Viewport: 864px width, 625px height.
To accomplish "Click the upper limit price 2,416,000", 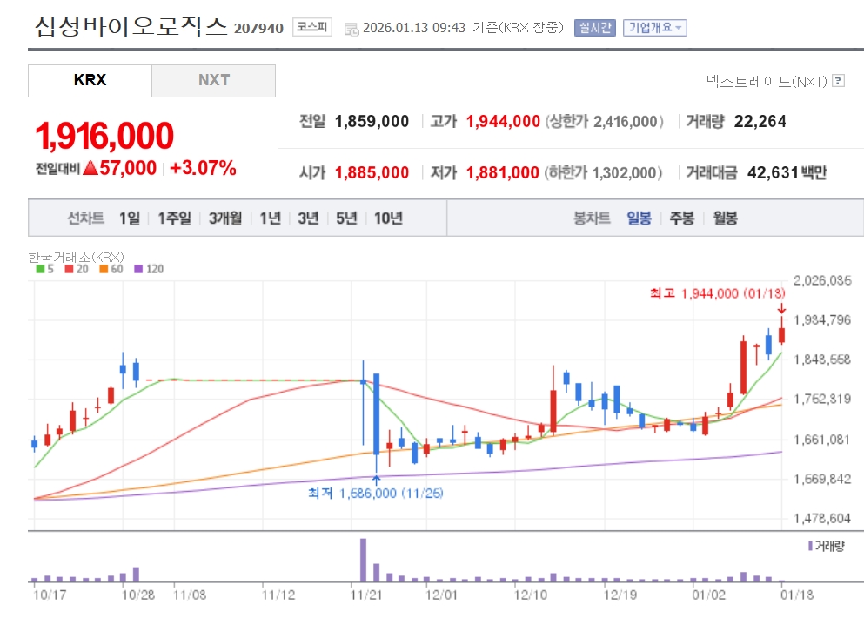I will [625, 121].
